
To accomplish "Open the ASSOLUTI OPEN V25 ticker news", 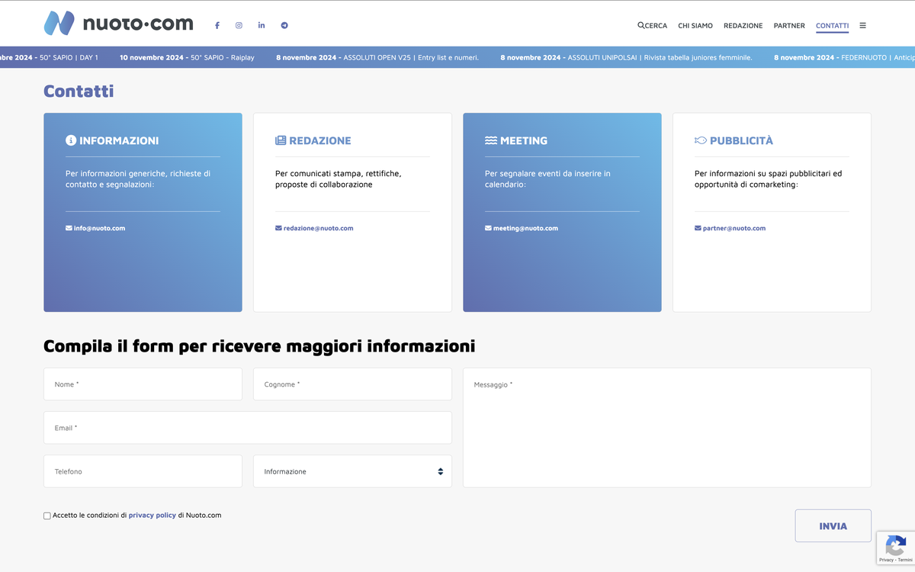I will (x=377, y=57).
